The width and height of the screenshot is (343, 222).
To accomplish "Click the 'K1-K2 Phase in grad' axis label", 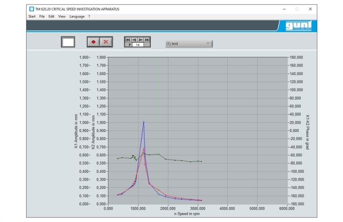I will 308,132.
